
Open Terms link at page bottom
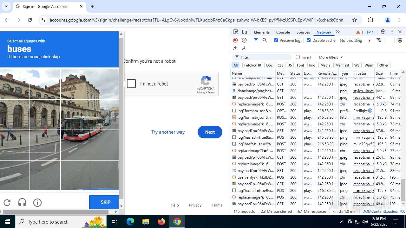pos(217,205)
